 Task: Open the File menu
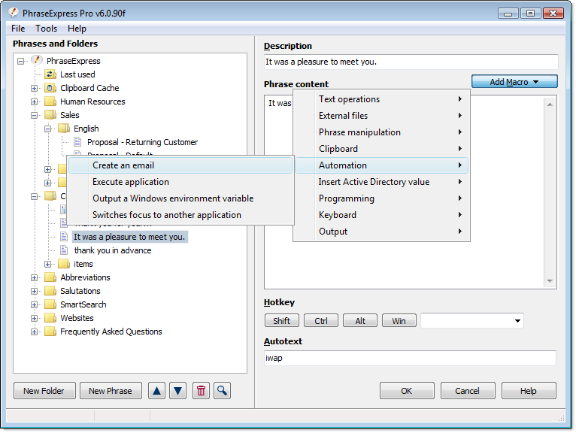coord(18,29)
